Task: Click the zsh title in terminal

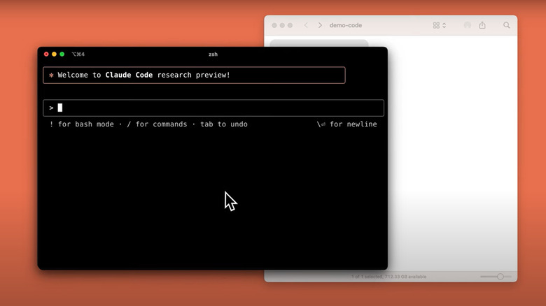Action: (x=213, y=54)
